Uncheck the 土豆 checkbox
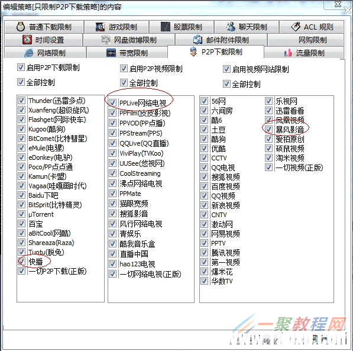The width and height of the screenshot is (353, 351). click(x=204, y=130)
